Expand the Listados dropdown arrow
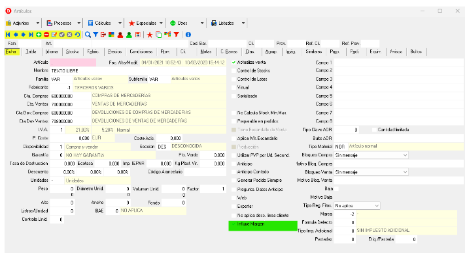The width and height of the screenshot is (467, 260). tap(243, 23)
